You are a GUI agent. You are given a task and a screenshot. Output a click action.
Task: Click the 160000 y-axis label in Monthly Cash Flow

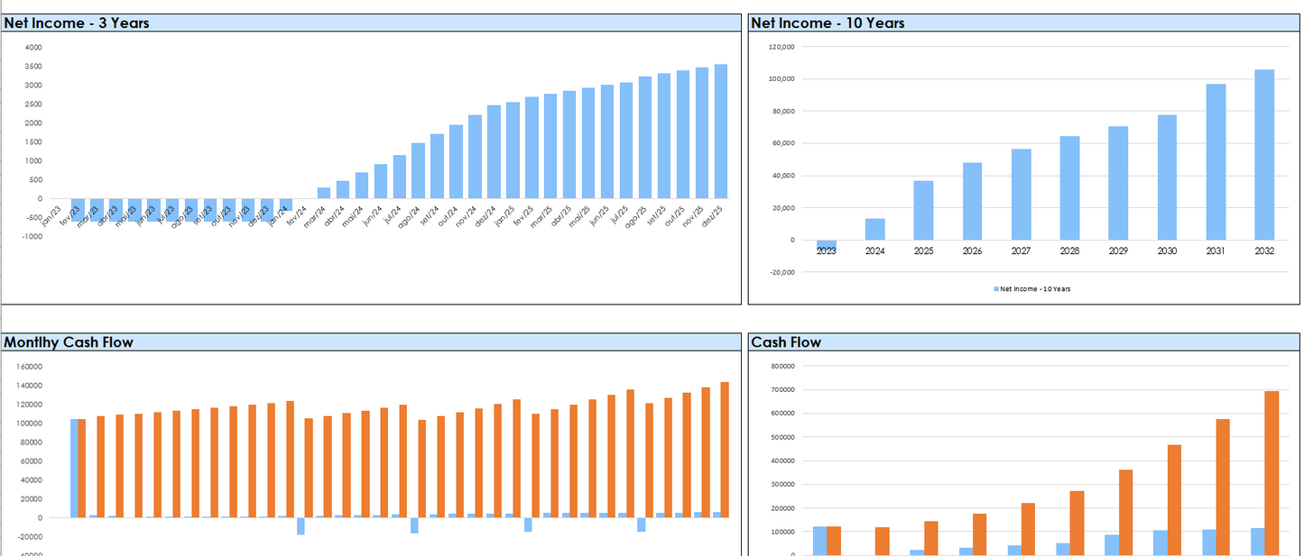click(29, 368)
